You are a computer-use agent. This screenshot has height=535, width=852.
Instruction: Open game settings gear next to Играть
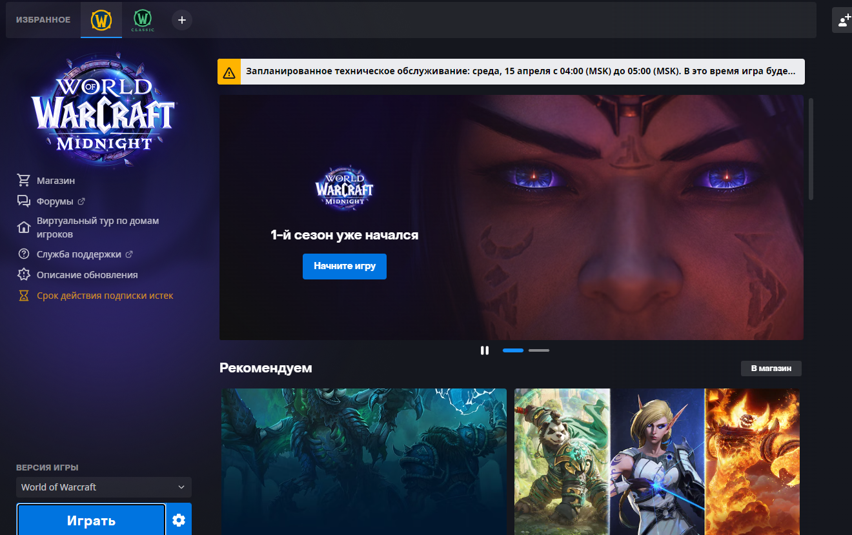pos(179,520)
